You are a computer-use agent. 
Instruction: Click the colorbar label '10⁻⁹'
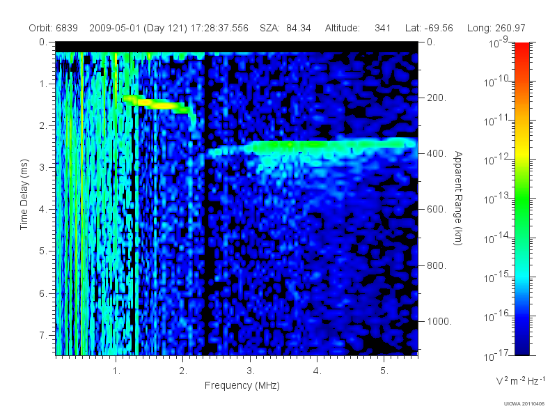point(499,42)
